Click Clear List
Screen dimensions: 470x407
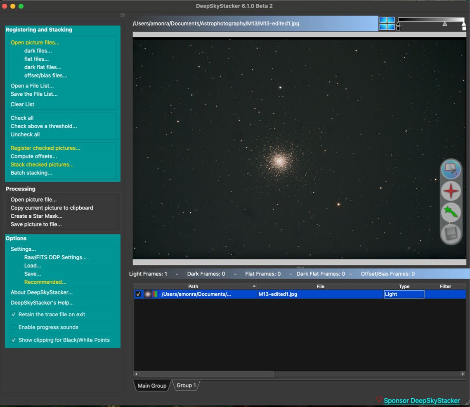(22, 104)
